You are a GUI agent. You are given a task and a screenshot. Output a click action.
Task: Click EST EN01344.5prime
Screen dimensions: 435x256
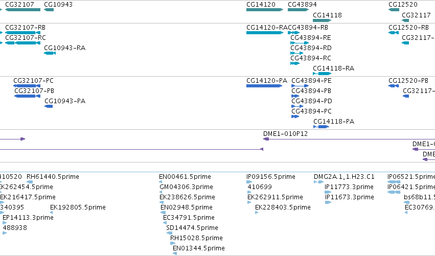[x=175, y=253]
